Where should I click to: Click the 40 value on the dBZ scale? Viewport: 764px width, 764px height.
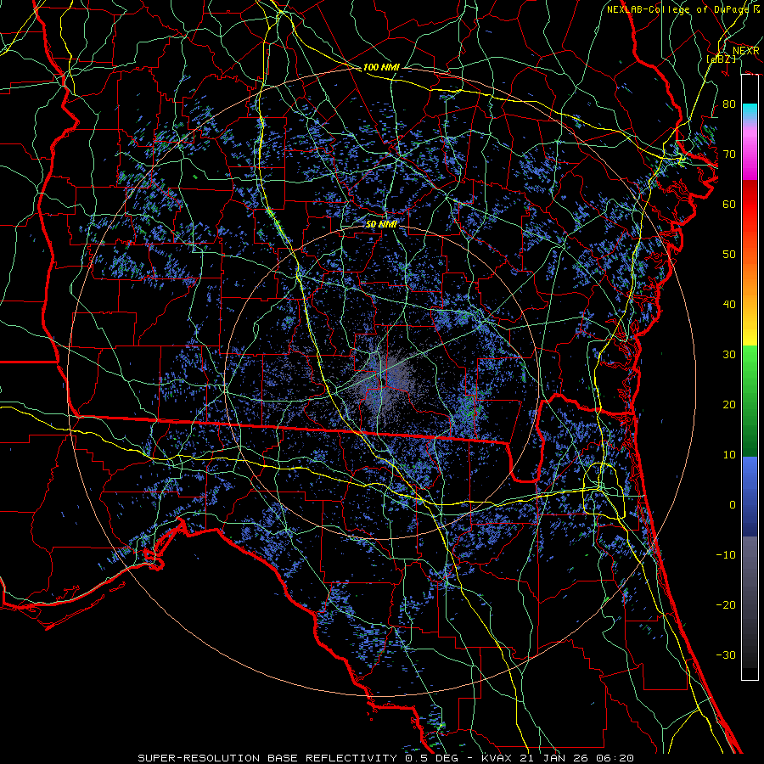click(x=729, y=305)
